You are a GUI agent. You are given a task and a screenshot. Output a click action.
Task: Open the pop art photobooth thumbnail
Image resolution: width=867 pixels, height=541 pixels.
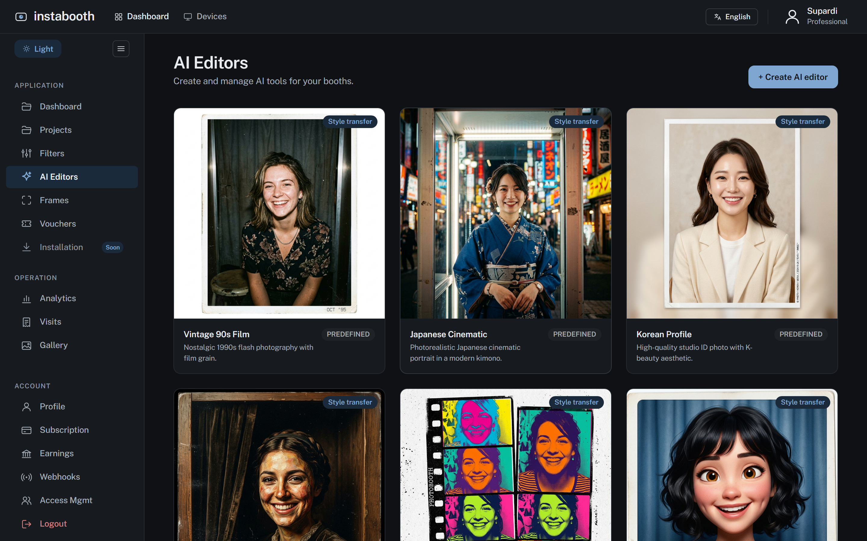pos(505,465)
